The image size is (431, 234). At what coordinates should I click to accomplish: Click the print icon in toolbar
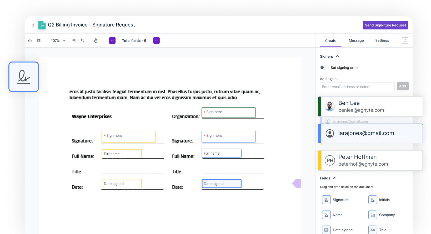[x=30, y=40]
